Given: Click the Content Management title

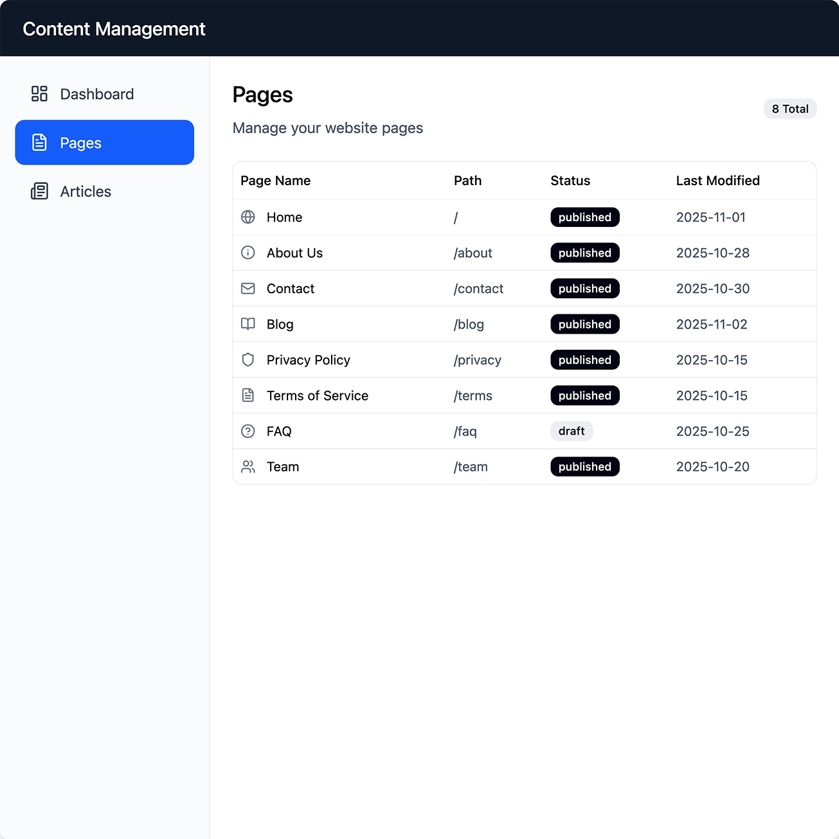Looking at the screenshot, I should click(114, 28).
